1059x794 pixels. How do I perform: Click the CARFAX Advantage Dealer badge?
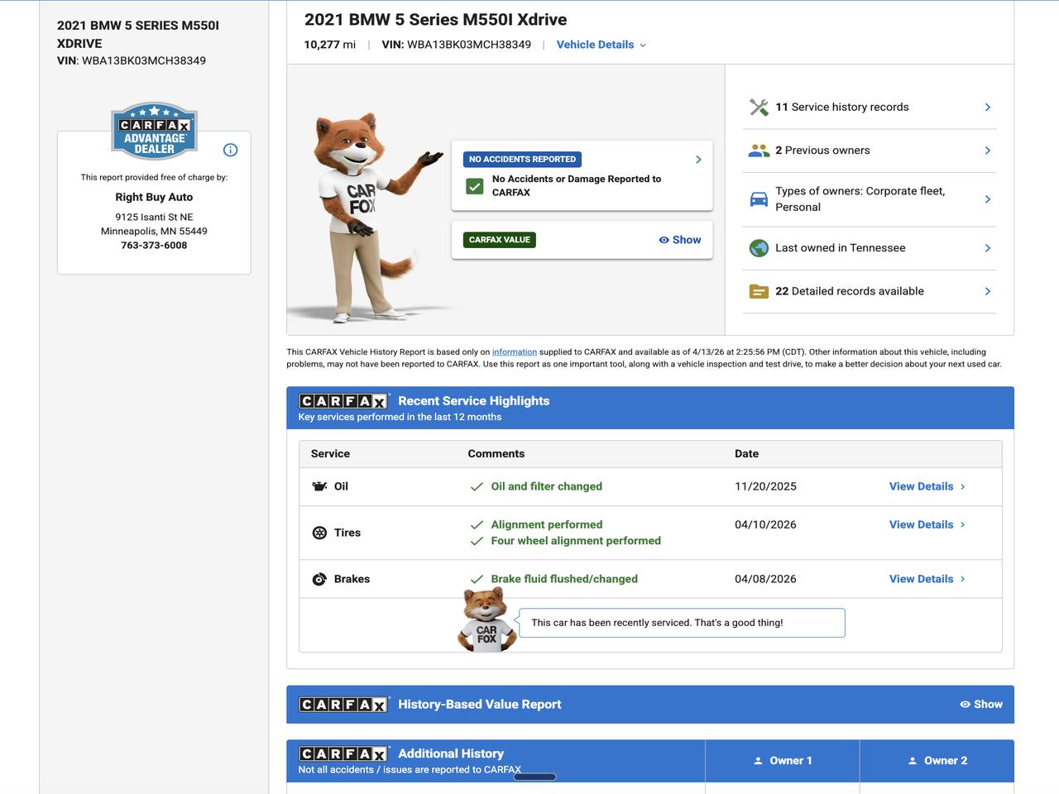point(155,132)
